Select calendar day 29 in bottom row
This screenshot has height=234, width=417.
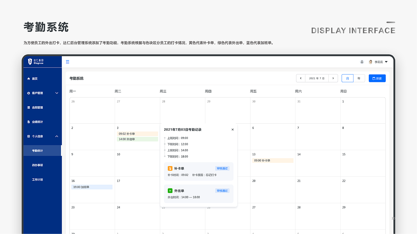[x=363, y=216]
